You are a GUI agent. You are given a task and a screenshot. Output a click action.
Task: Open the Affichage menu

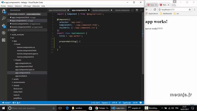(27, 6)
